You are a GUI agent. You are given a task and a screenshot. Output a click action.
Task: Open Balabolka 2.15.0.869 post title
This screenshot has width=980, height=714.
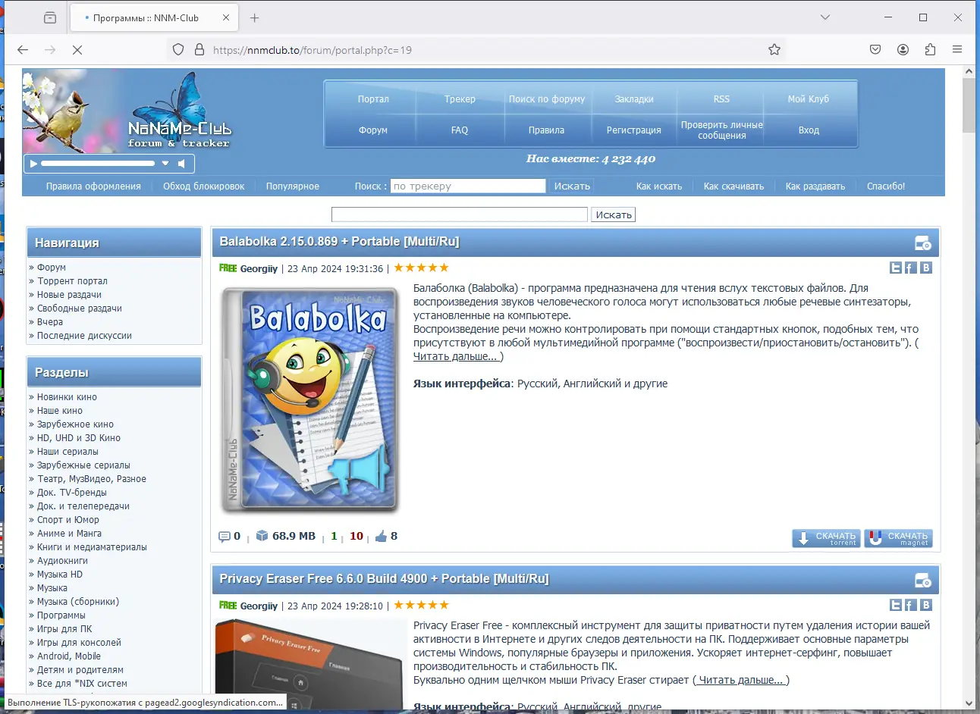click(x=339, y=242)
